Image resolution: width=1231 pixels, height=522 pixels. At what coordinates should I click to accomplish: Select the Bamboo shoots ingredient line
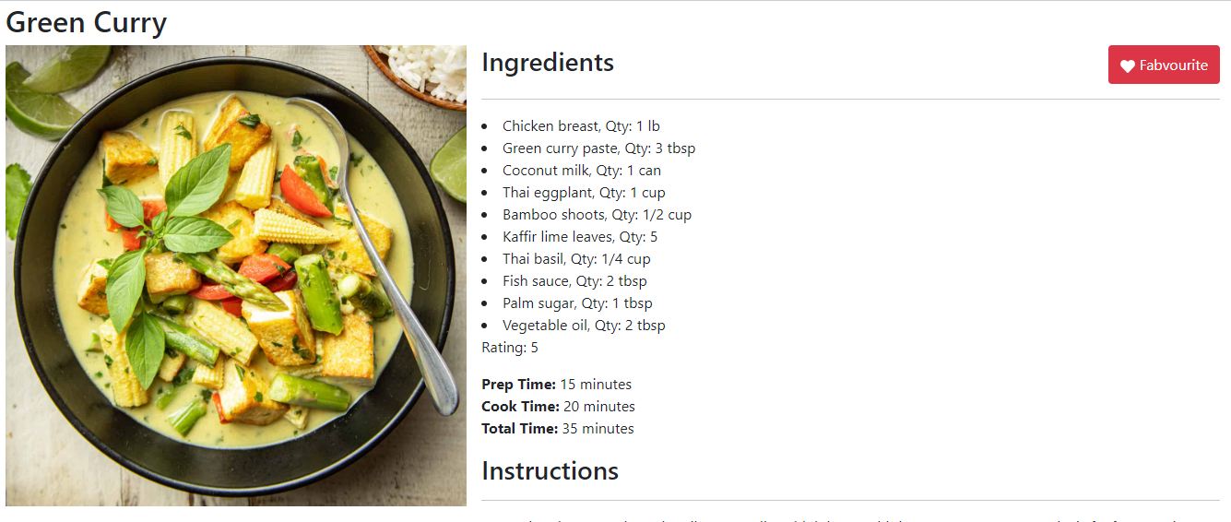[597, 215]
